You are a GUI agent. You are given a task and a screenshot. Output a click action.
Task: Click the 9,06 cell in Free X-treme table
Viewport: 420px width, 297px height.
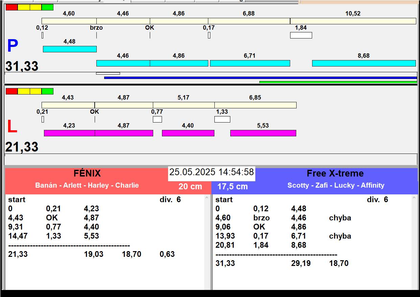223,227
